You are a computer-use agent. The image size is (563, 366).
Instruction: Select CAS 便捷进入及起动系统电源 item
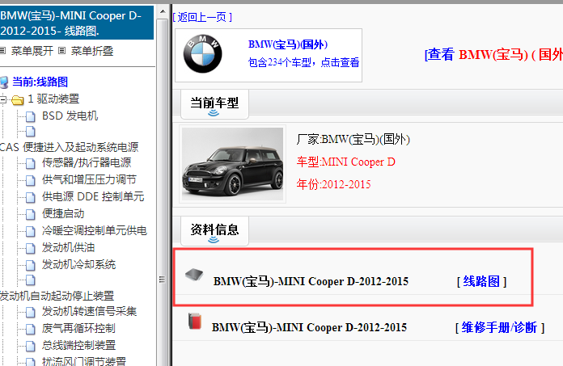(70, 147)
